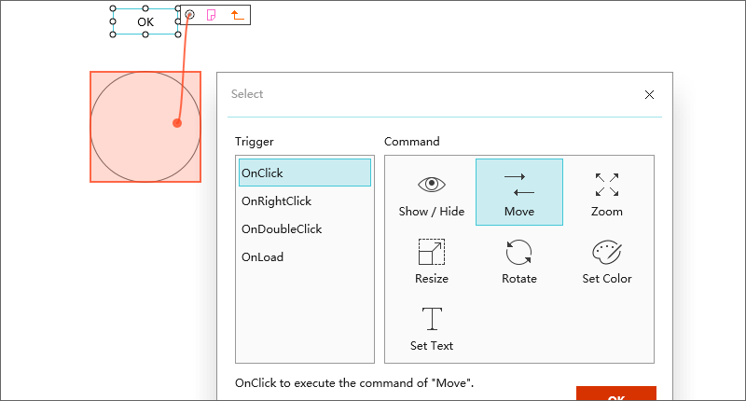Viewport: 746px width, 401px height.
Task: Click the top-left resize handle of OK shape
Action: (113, 8)
